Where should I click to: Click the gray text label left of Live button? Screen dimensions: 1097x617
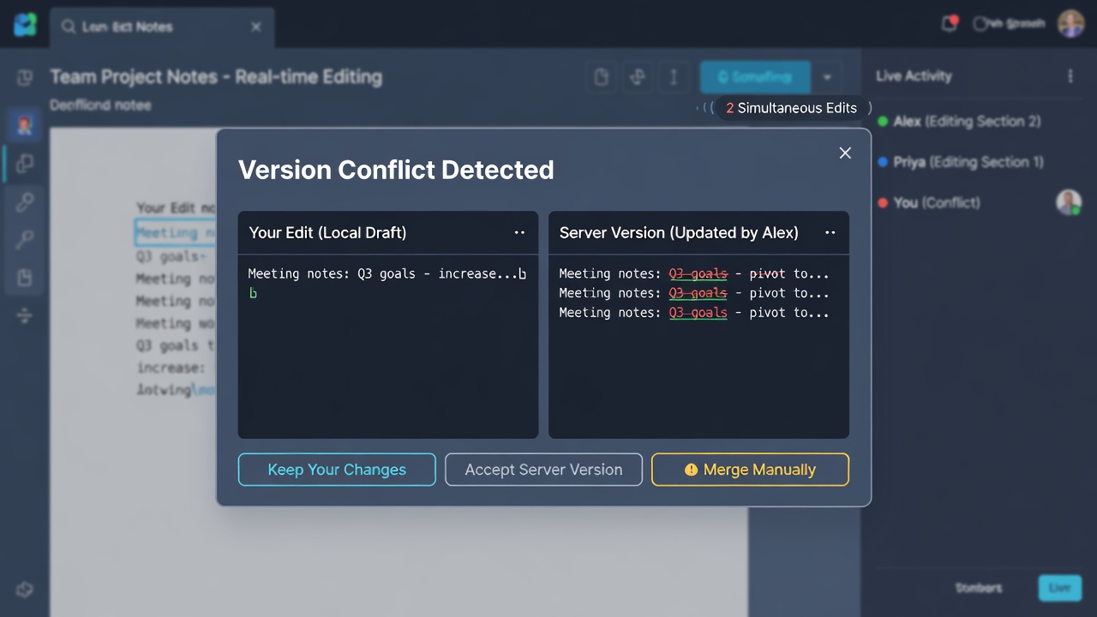(x=979, y=588)
